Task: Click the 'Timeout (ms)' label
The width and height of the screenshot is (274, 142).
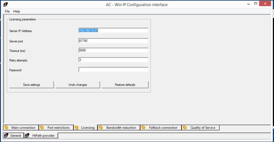Action: coord(17,51)
